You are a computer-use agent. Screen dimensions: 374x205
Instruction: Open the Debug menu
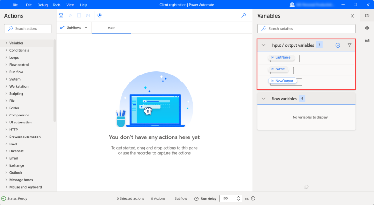(43, 5)
